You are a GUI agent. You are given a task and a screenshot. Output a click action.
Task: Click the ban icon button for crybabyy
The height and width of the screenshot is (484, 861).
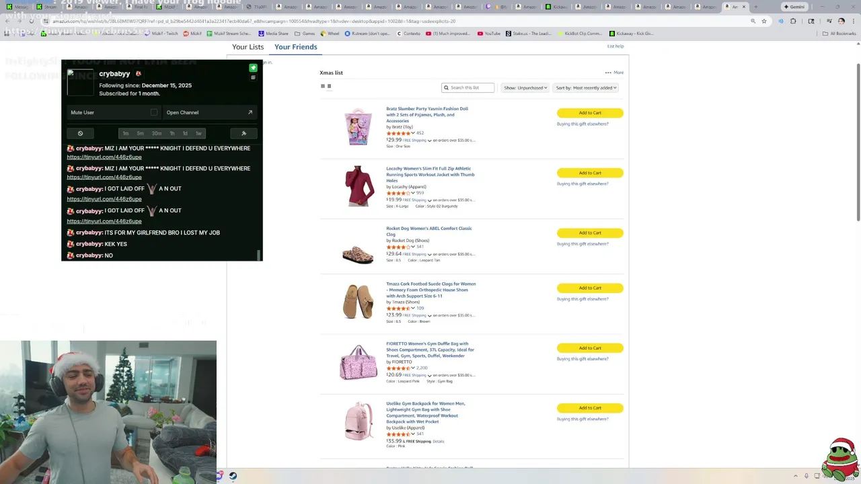pyautogui.click(x=80, y=133)
